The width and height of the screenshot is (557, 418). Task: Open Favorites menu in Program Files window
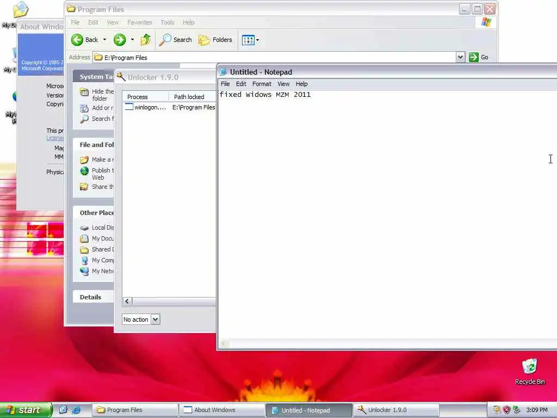[x=140, y=22]
